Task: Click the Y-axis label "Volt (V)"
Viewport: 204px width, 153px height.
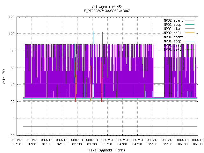Action: click(4, 76)
